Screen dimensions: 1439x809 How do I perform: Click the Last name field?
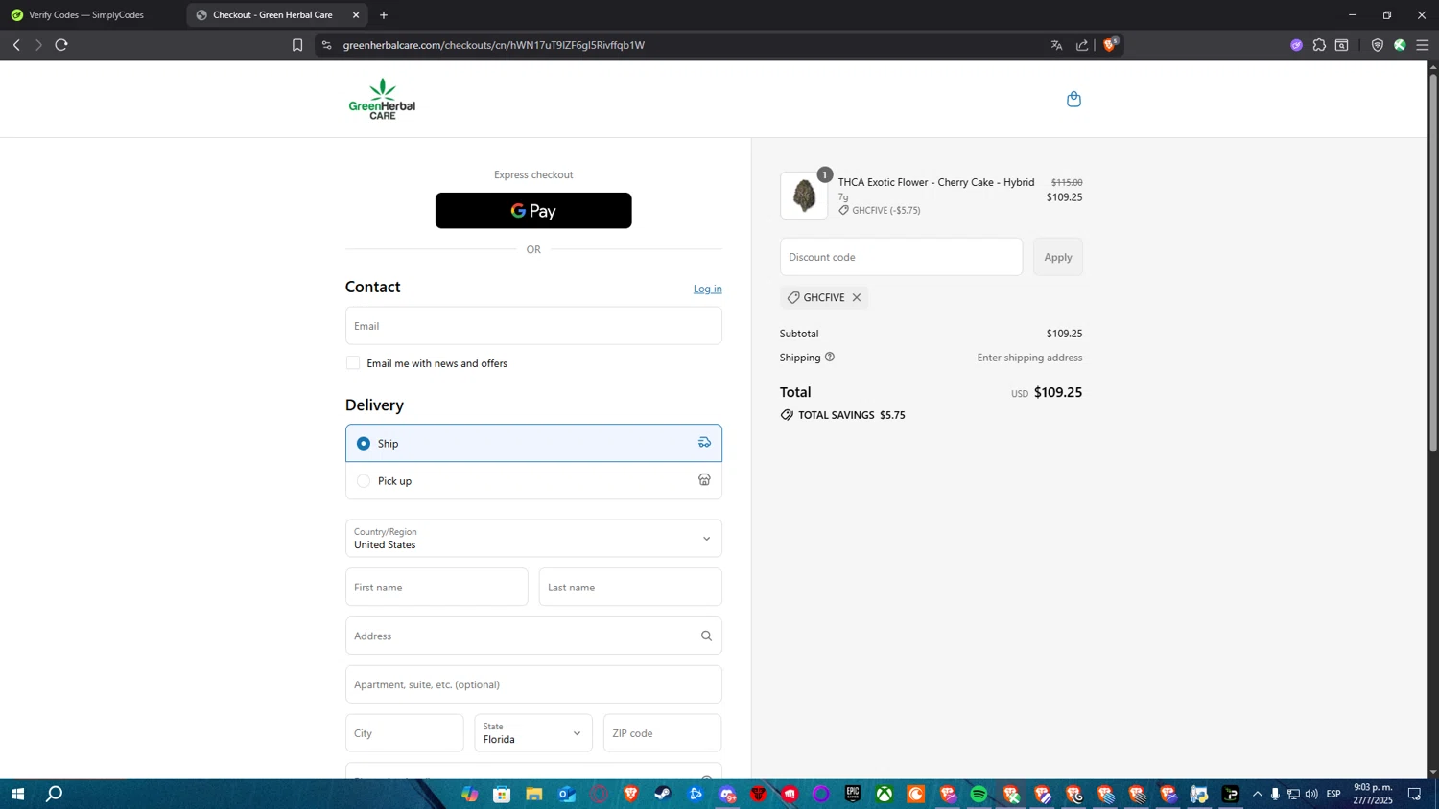tap(630, 587)
